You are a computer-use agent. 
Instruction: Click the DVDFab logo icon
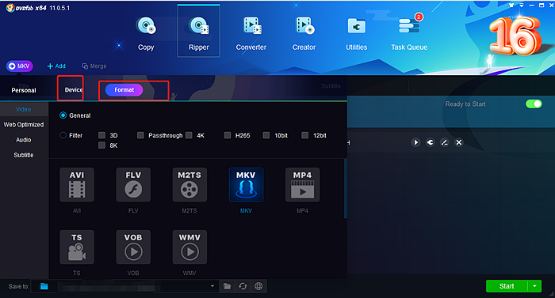[x=10, y=8]
